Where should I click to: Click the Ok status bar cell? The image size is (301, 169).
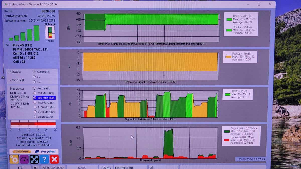(163, 167)
